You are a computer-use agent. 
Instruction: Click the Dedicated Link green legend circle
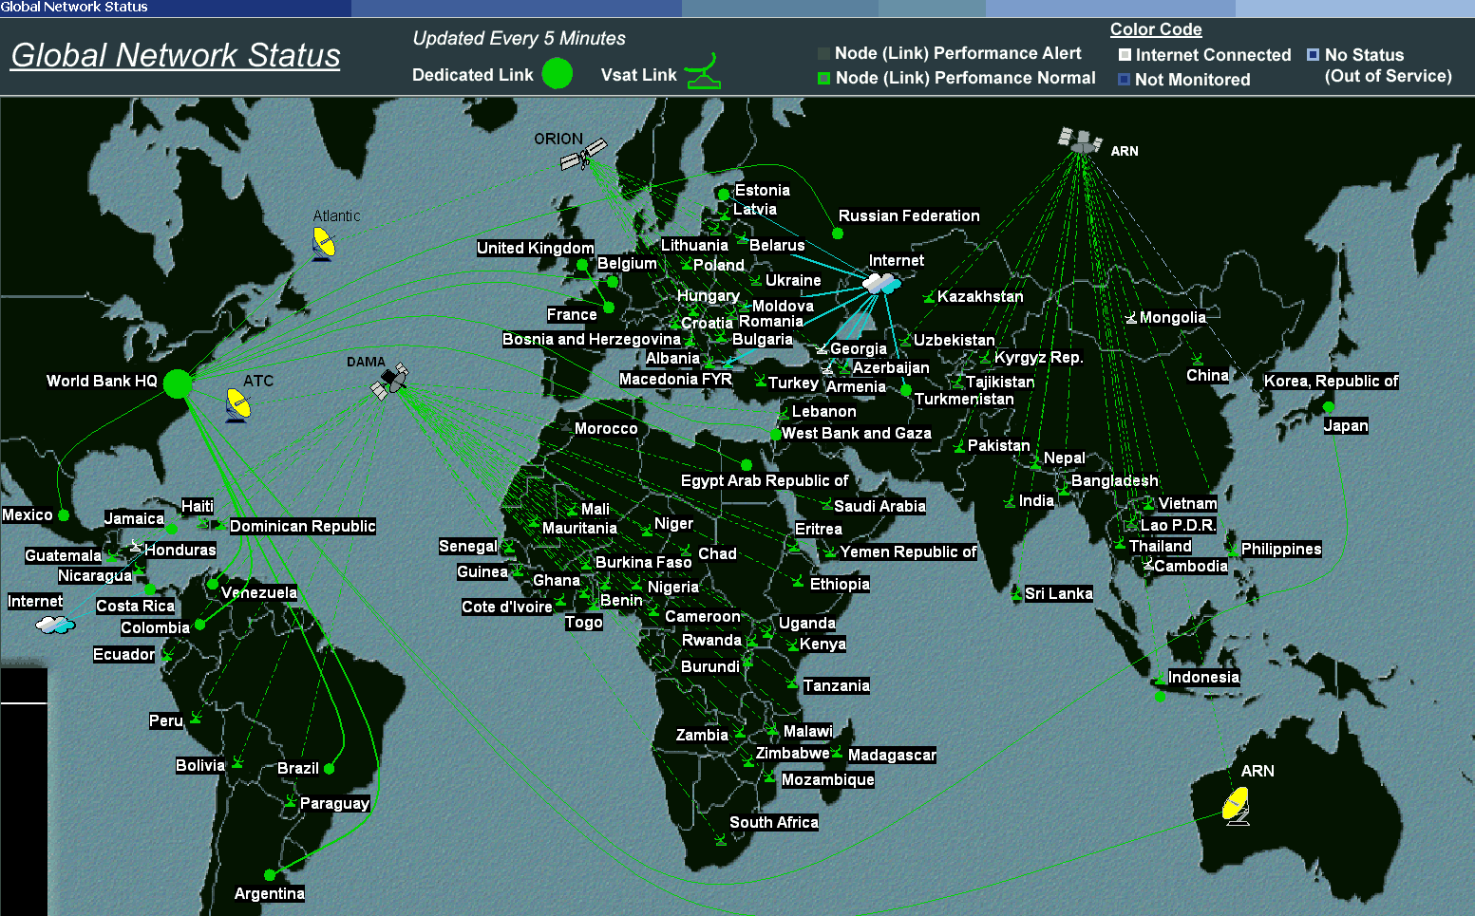click(558, 73)
